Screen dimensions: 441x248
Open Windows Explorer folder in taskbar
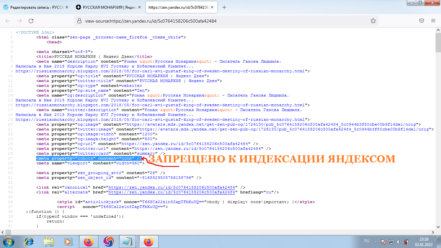pos(49,241)
